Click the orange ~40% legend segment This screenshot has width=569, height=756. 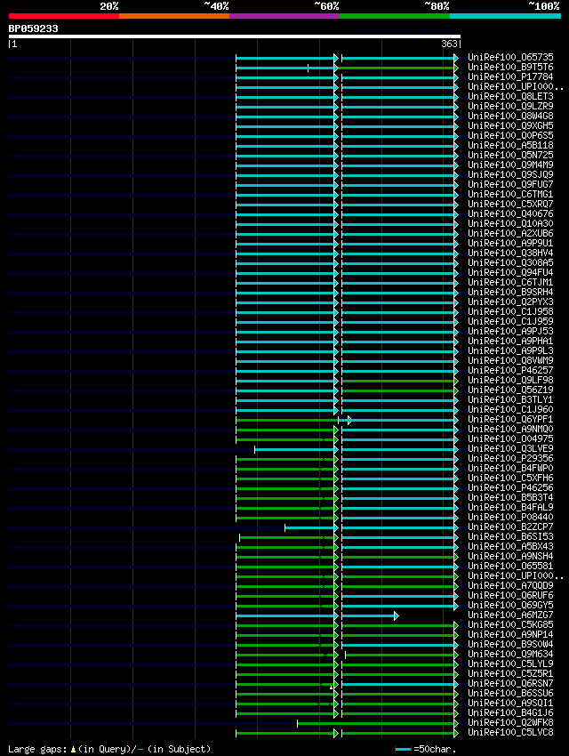pos(174,16)
